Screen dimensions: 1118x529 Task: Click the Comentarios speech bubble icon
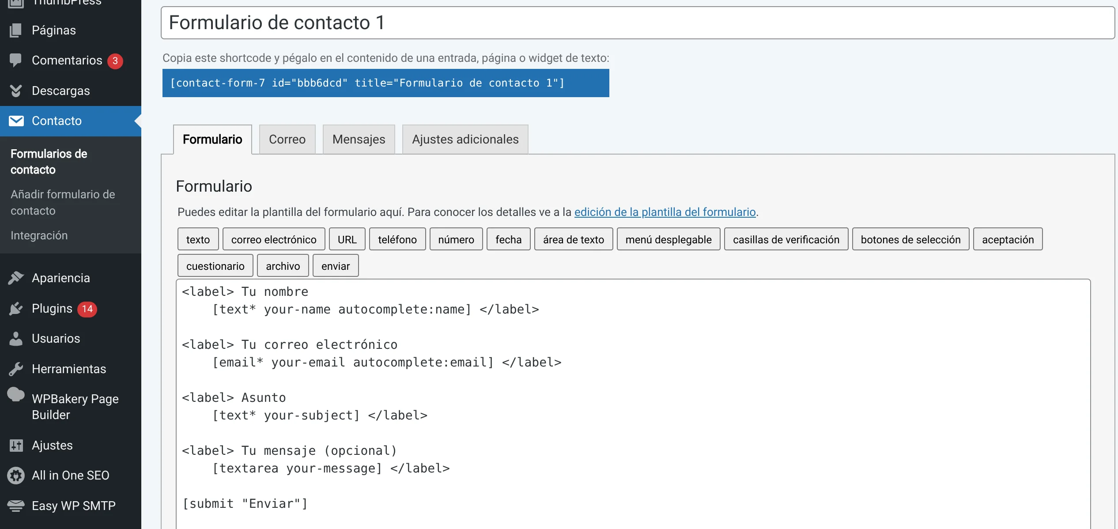(16, 60)
